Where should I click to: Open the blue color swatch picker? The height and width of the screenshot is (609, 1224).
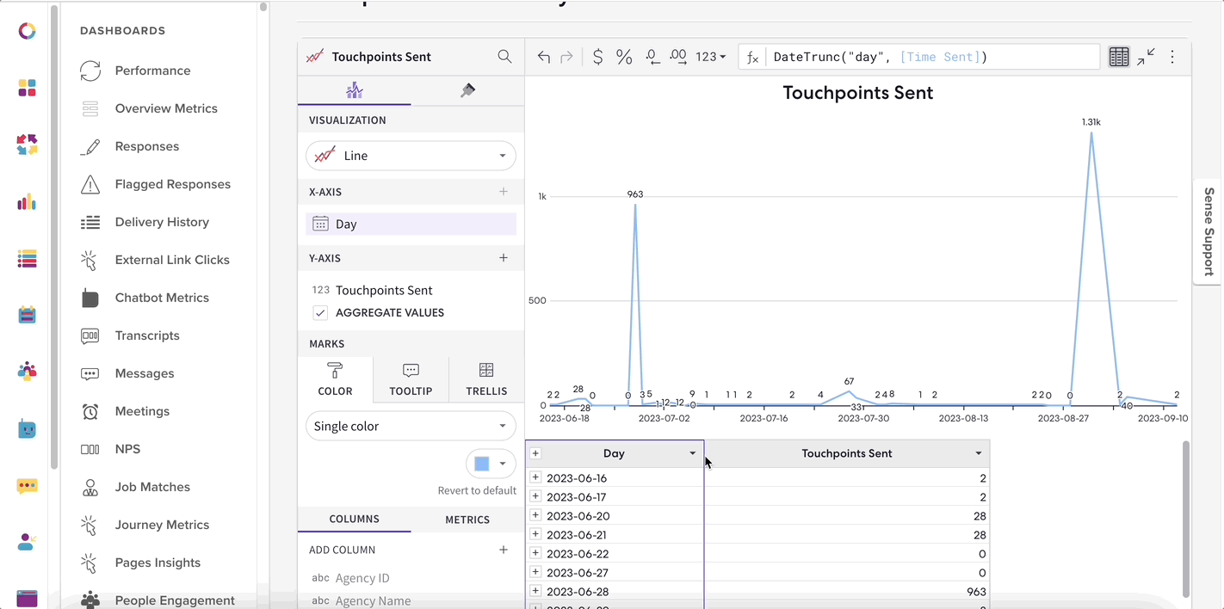491,464
